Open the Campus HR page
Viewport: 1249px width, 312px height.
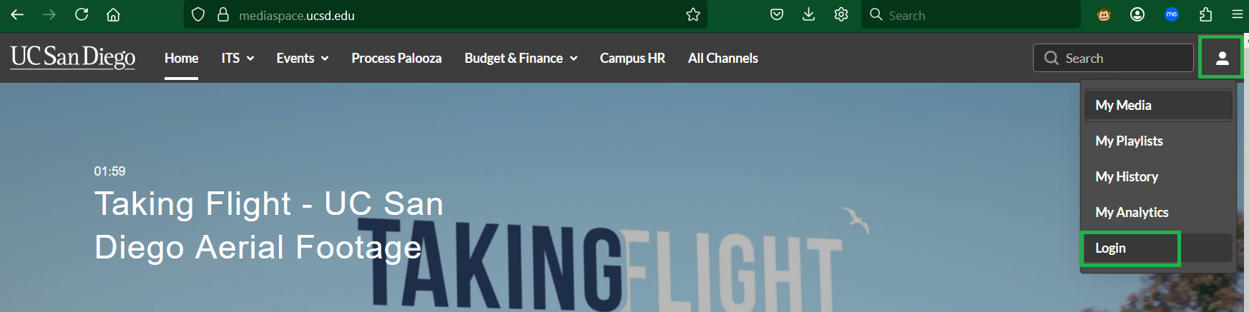coord(632,59)
